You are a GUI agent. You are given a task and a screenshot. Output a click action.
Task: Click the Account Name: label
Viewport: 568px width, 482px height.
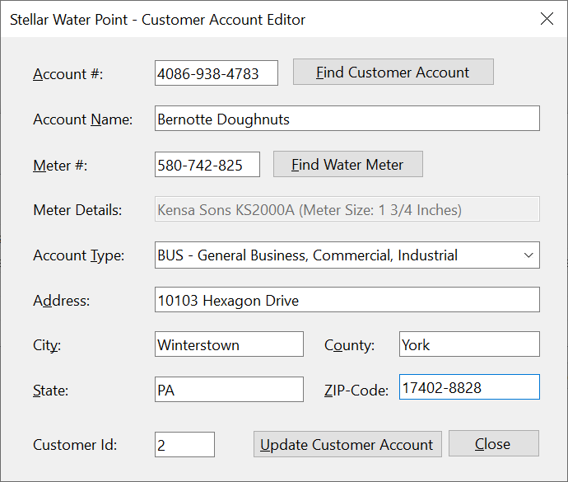click(x=83, y=119)
